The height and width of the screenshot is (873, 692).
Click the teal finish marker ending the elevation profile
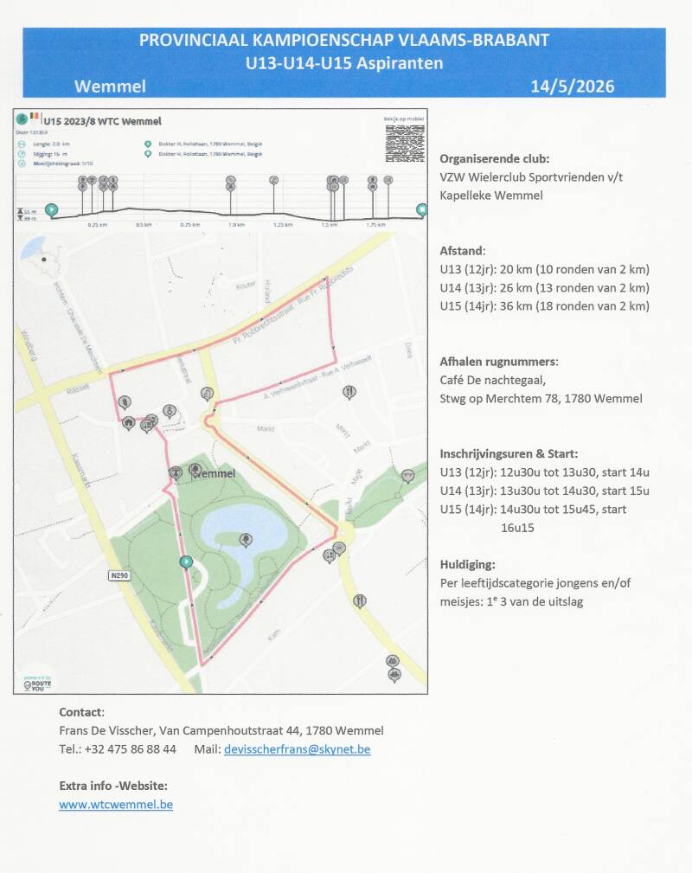pyautogui.click(x=422, y=210)
